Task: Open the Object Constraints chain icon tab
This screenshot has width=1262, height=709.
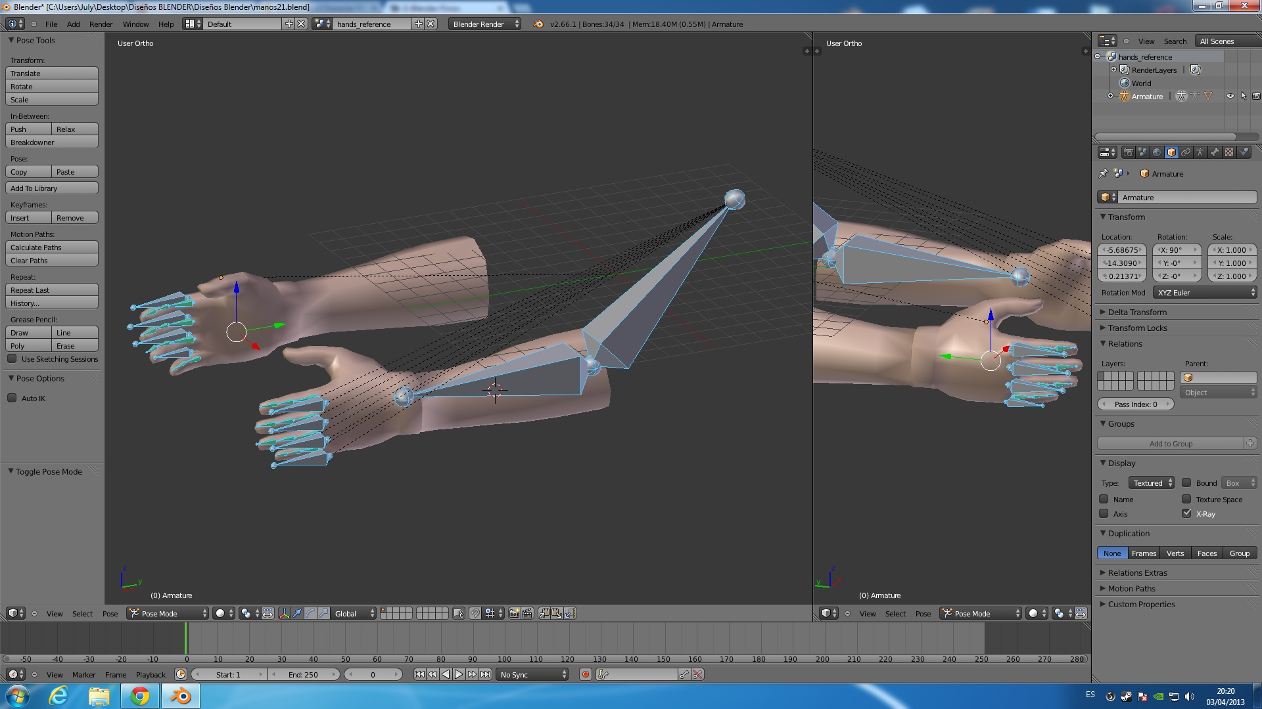Action: [1186, 152]
